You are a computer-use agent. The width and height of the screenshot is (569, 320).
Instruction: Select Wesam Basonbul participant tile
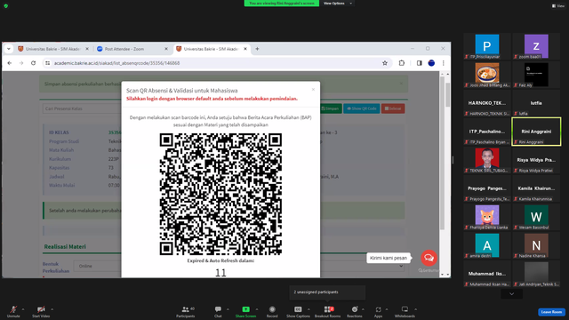pyautogui.click(x=536, y=217)
